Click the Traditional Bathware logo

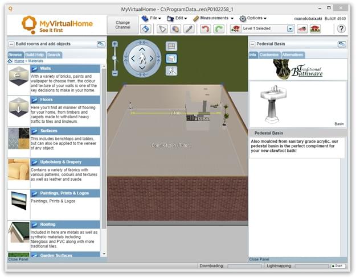coord(298,69)
